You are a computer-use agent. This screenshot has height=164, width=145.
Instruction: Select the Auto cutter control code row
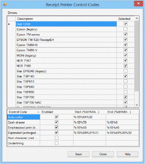click(23, 117)
